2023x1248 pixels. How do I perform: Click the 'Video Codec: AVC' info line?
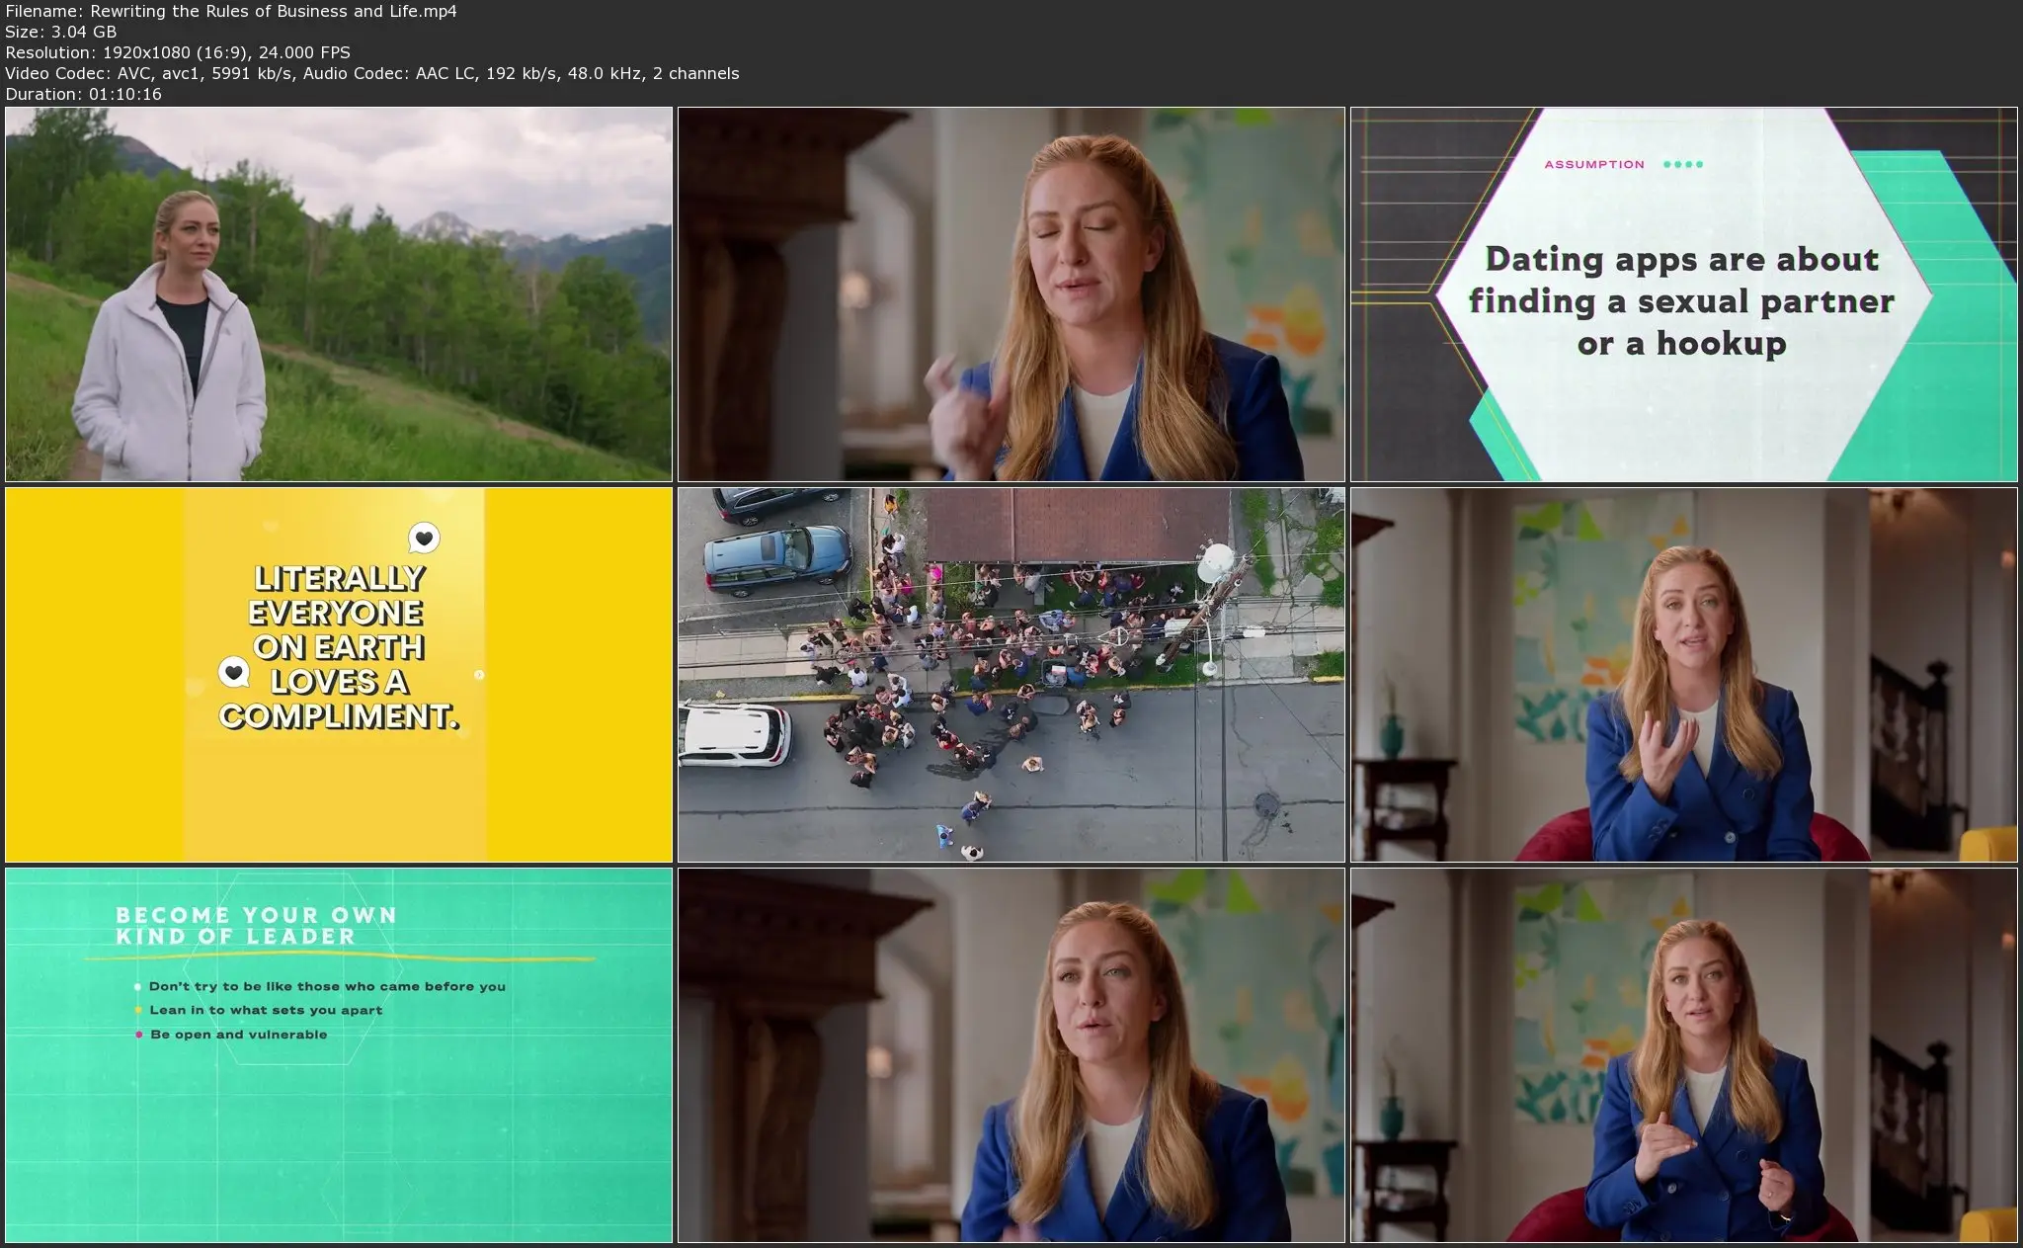(372, 73)
